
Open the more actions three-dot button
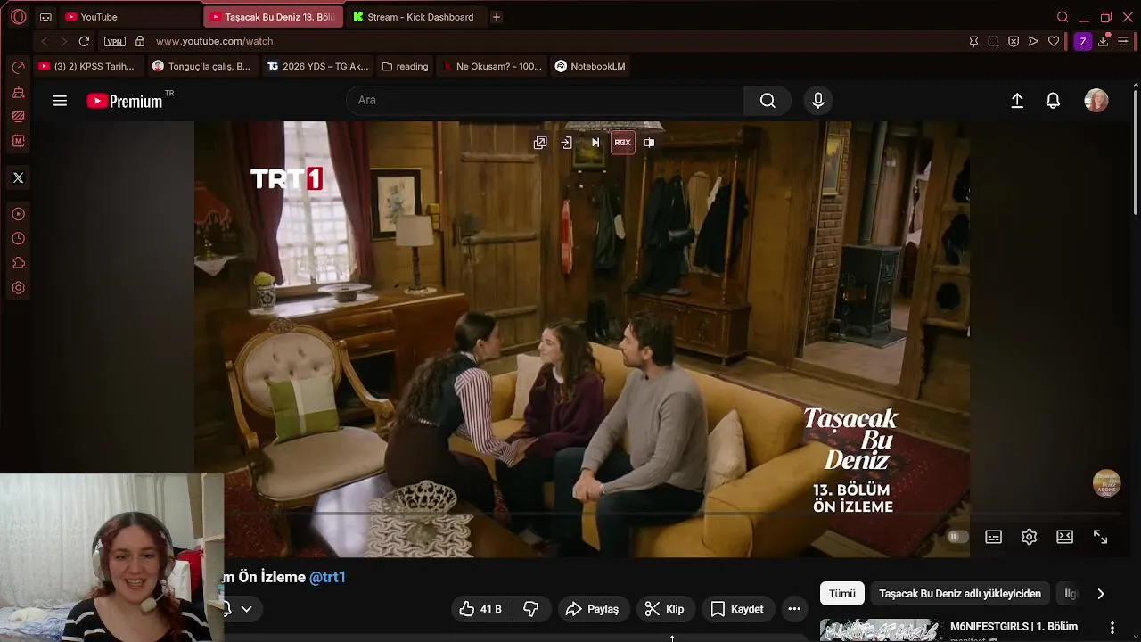point(794,609)
